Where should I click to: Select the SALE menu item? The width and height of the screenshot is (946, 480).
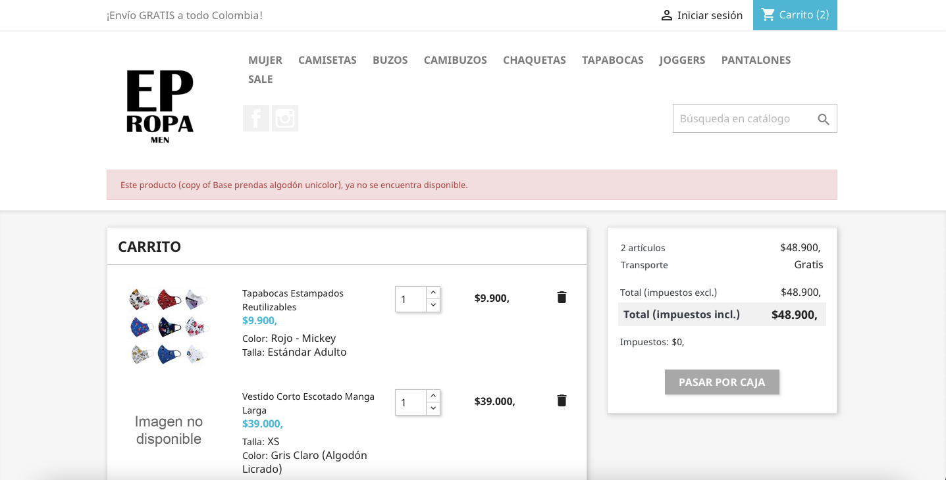260,79
